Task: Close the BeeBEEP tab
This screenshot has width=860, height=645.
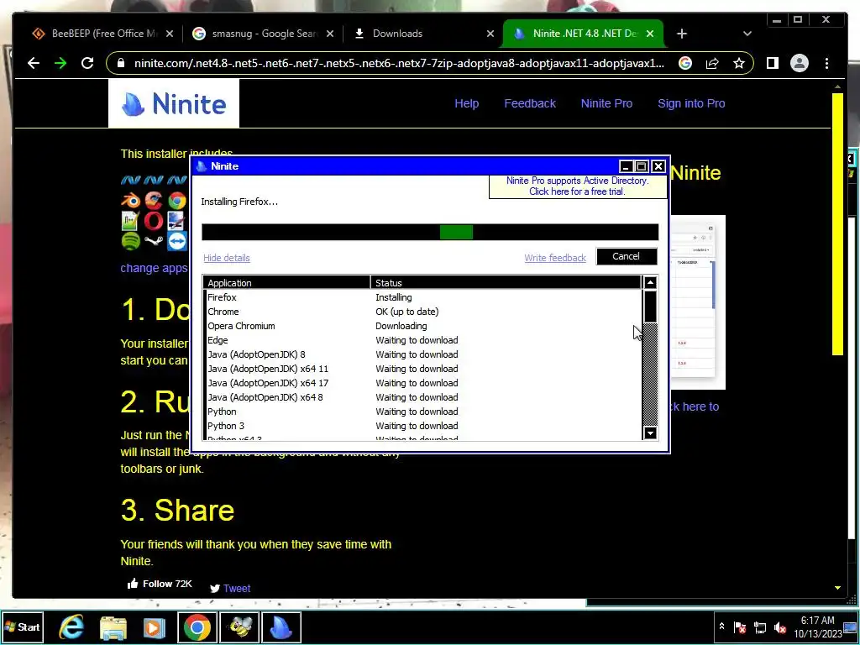Action: tap(170, 34)
